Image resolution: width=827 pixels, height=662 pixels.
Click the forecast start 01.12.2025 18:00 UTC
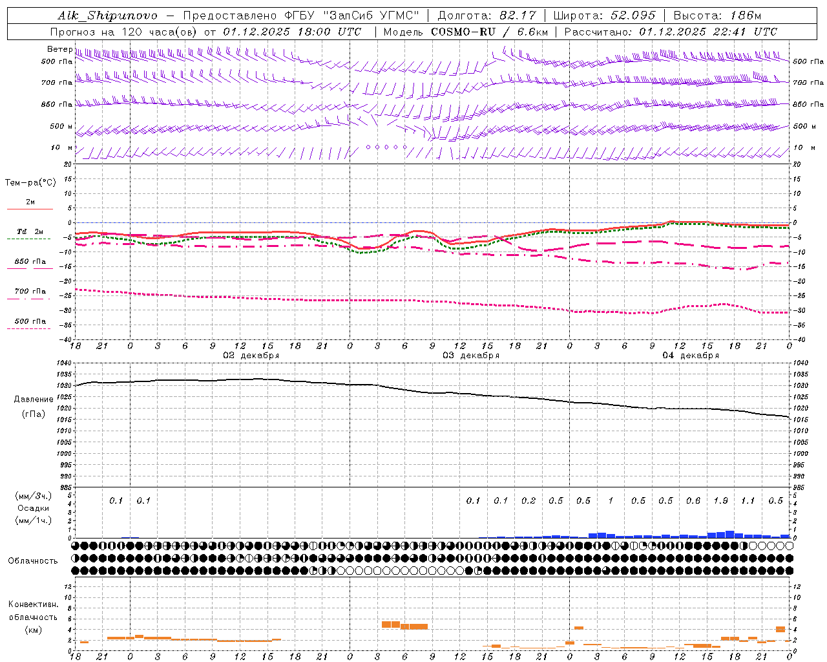tap(292, 31)
